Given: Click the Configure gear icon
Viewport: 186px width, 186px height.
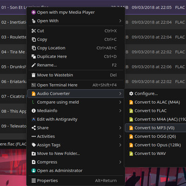Looking at the screenshot, I should tap(131, 93).
